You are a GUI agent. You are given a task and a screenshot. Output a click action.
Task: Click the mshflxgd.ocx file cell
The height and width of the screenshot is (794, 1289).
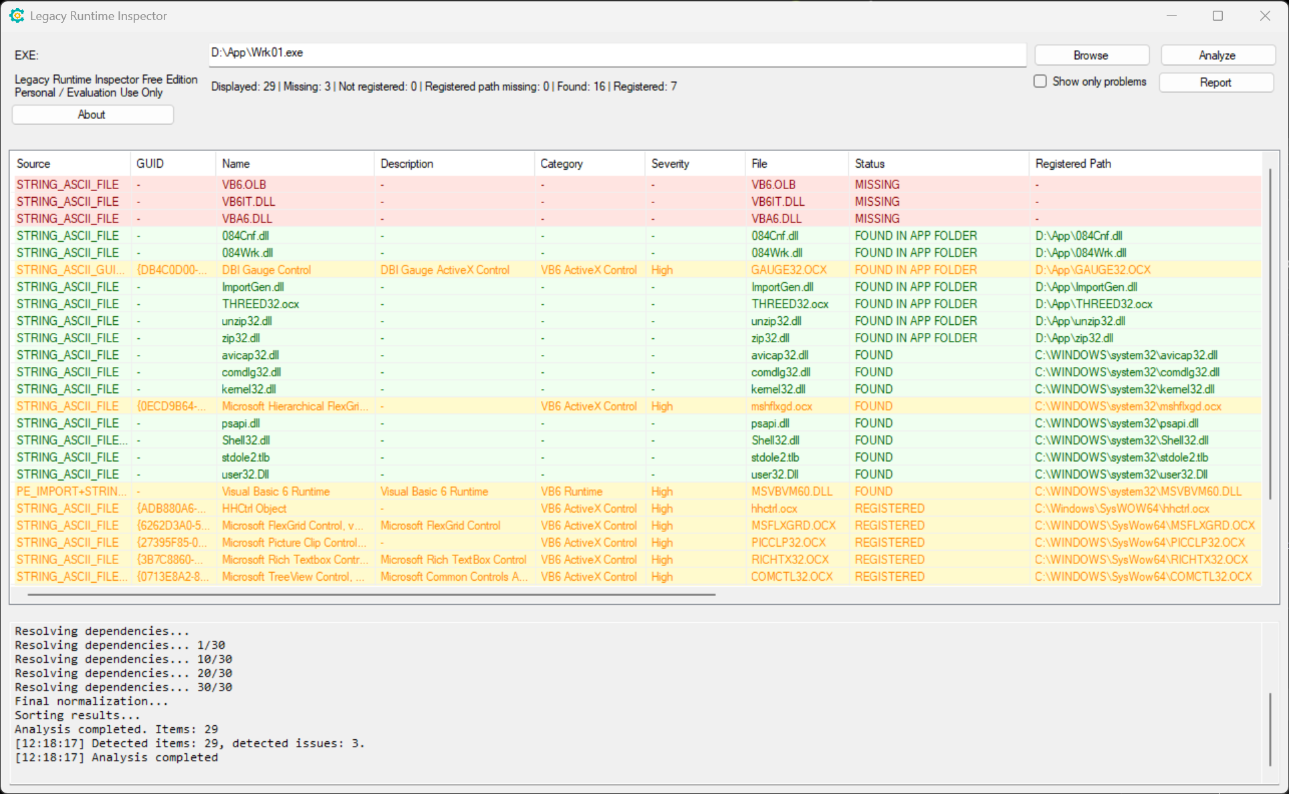coord(797,406)
